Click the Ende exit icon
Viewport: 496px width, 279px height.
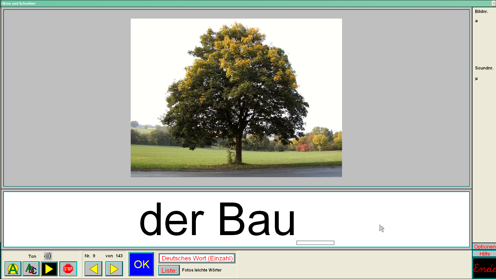[x=485, y=268]
